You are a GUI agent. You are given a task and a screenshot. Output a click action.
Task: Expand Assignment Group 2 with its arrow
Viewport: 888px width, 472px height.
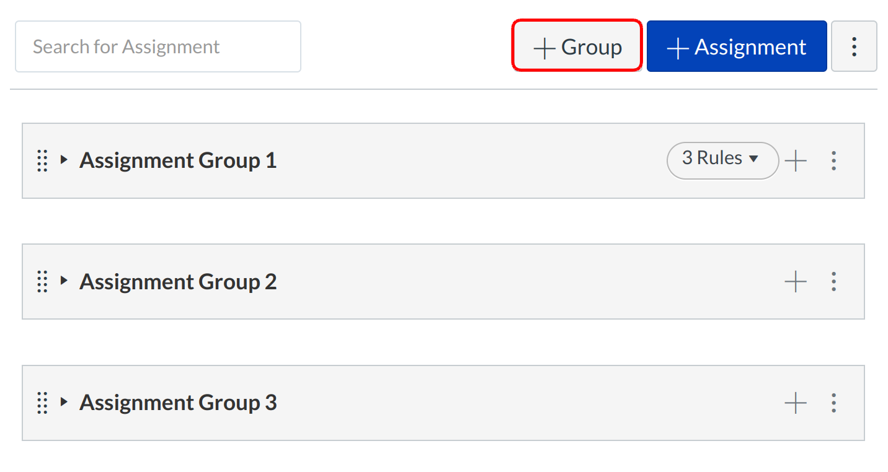(x=63, y=281)
